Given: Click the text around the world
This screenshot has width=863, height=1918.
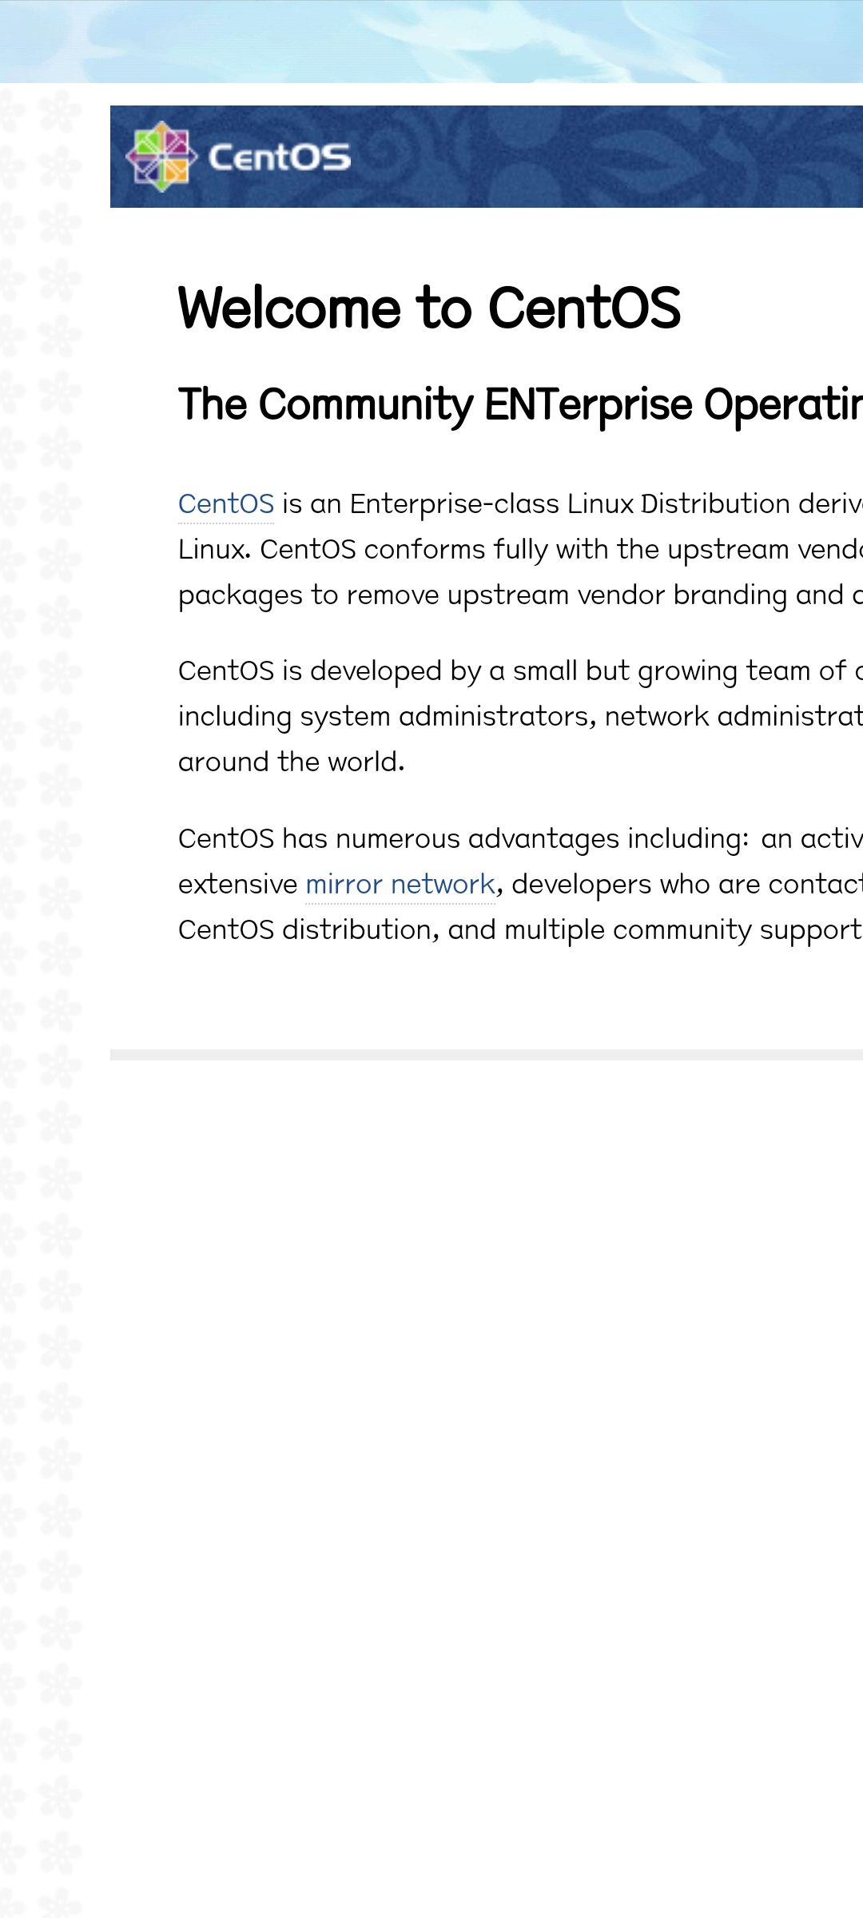Looking at the screenshot, I should pos(292,762).
